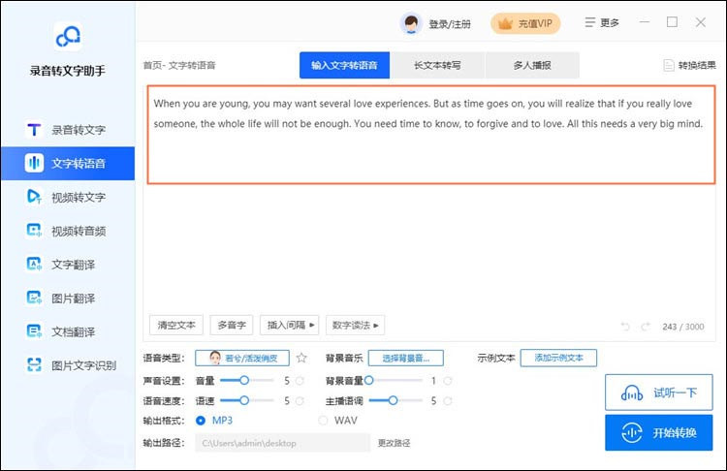
Task: Click the voice avatar in 语音类型
Action: 214,358
